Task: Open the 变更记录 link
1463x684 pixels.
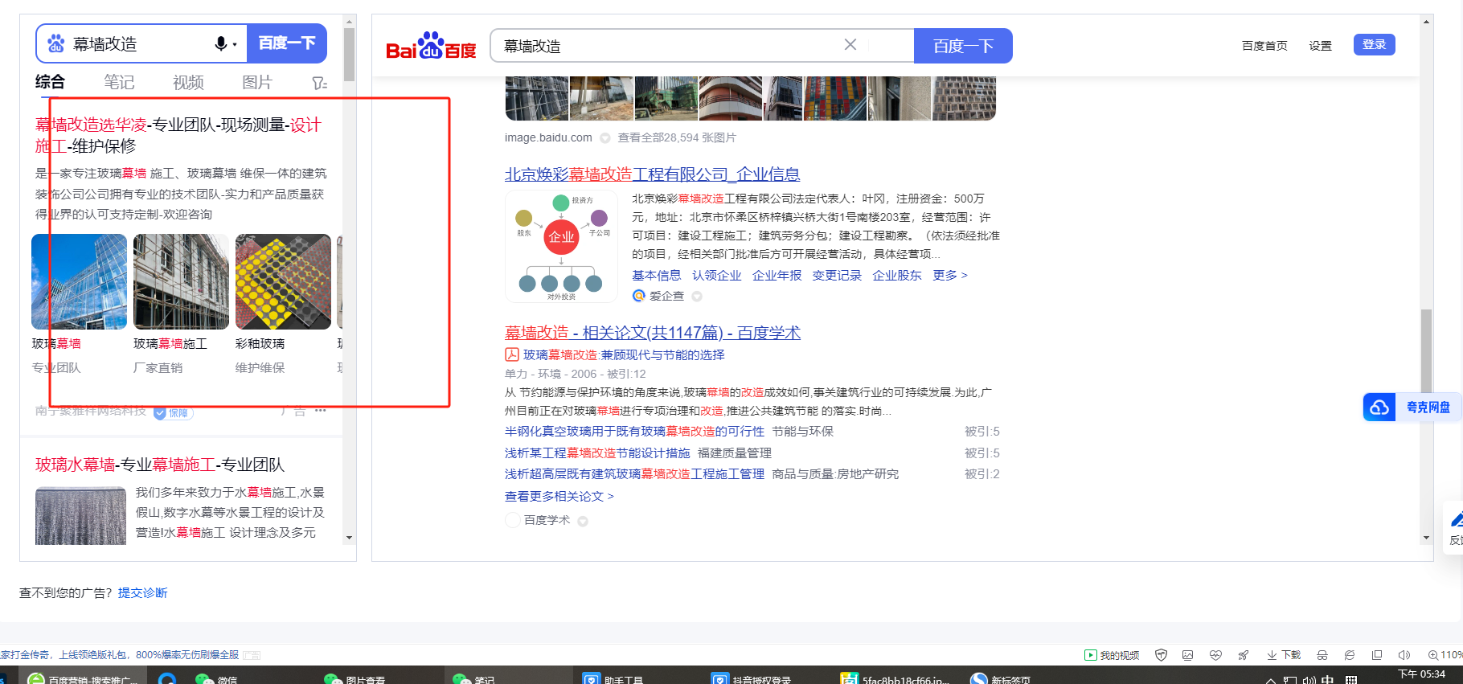Action: (837, 275)
